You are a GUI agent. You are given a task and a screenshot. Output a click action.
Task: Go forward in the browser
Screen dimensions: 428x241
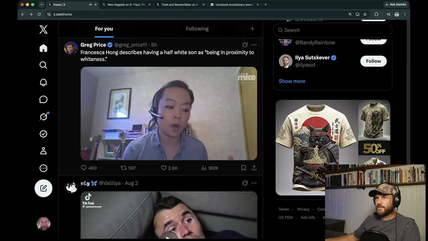pyautogui.click(x=31, y=14)
